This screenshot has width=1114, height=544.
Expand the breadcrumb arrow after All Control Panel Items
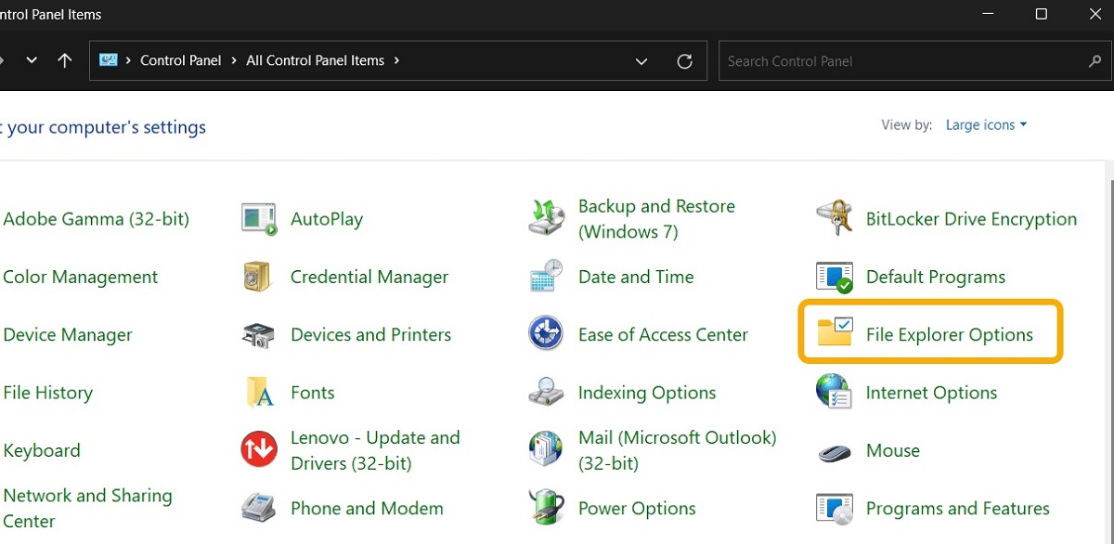[396, 60]
